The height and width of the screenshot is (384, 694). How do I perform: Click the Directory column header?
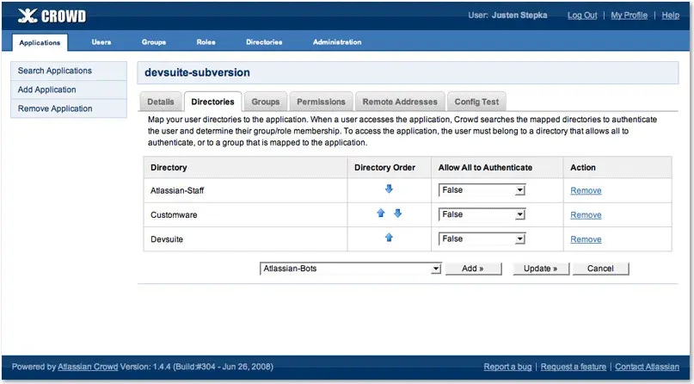169,167
